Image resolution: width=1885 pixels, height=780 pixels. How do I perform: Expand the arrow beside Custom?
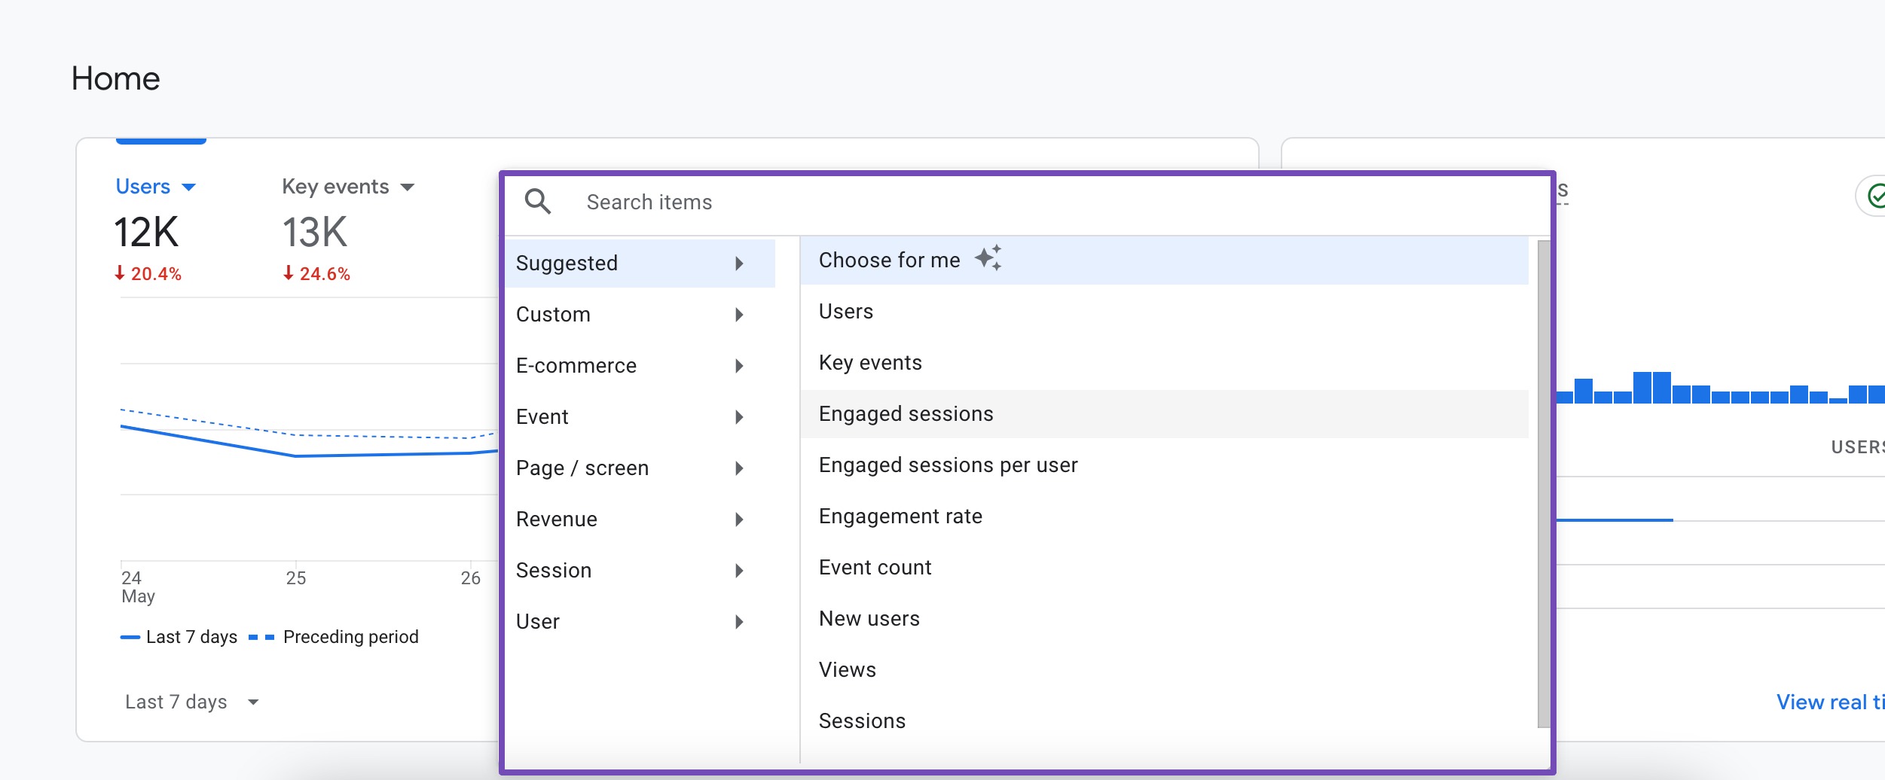pos(740,315)
